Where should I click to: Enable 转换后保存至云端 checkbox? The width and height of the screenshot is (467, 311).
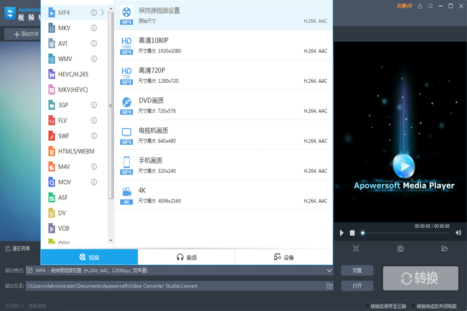point(367,306)
